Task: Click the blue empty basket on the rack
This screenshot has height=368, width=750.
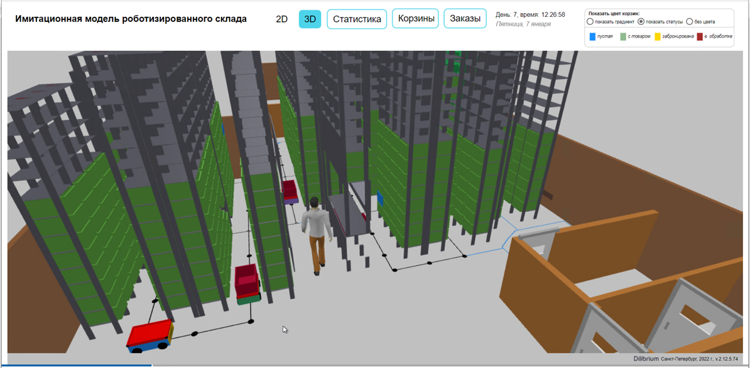Action: [380, 199]
